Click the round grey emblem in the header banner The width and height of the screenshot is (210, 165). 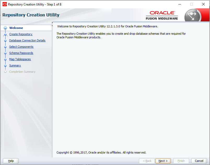pos(192,16)
